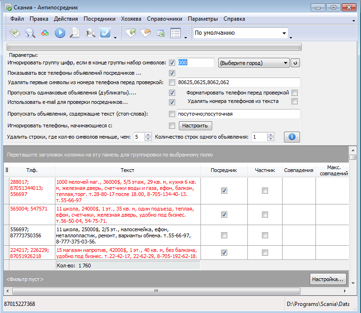Click the blue play/start button in toolbar
361x313 pixels.
tap(60, 33)
